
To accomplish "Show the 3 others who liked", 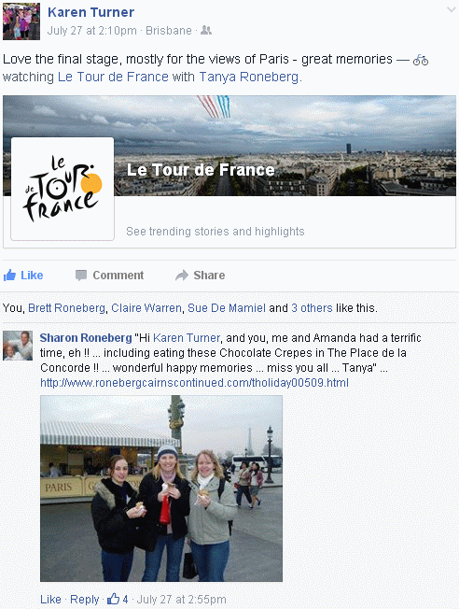I will [x=312, y=308].
